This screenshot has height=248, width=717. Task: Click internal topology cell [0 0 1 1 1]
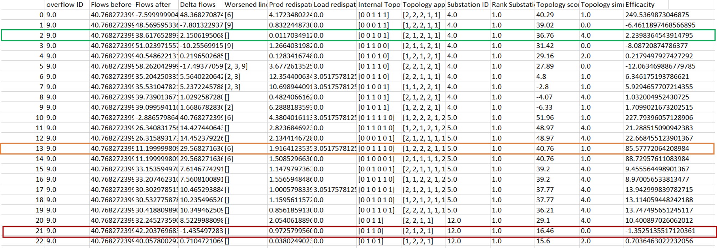click(x=373, y=15)
